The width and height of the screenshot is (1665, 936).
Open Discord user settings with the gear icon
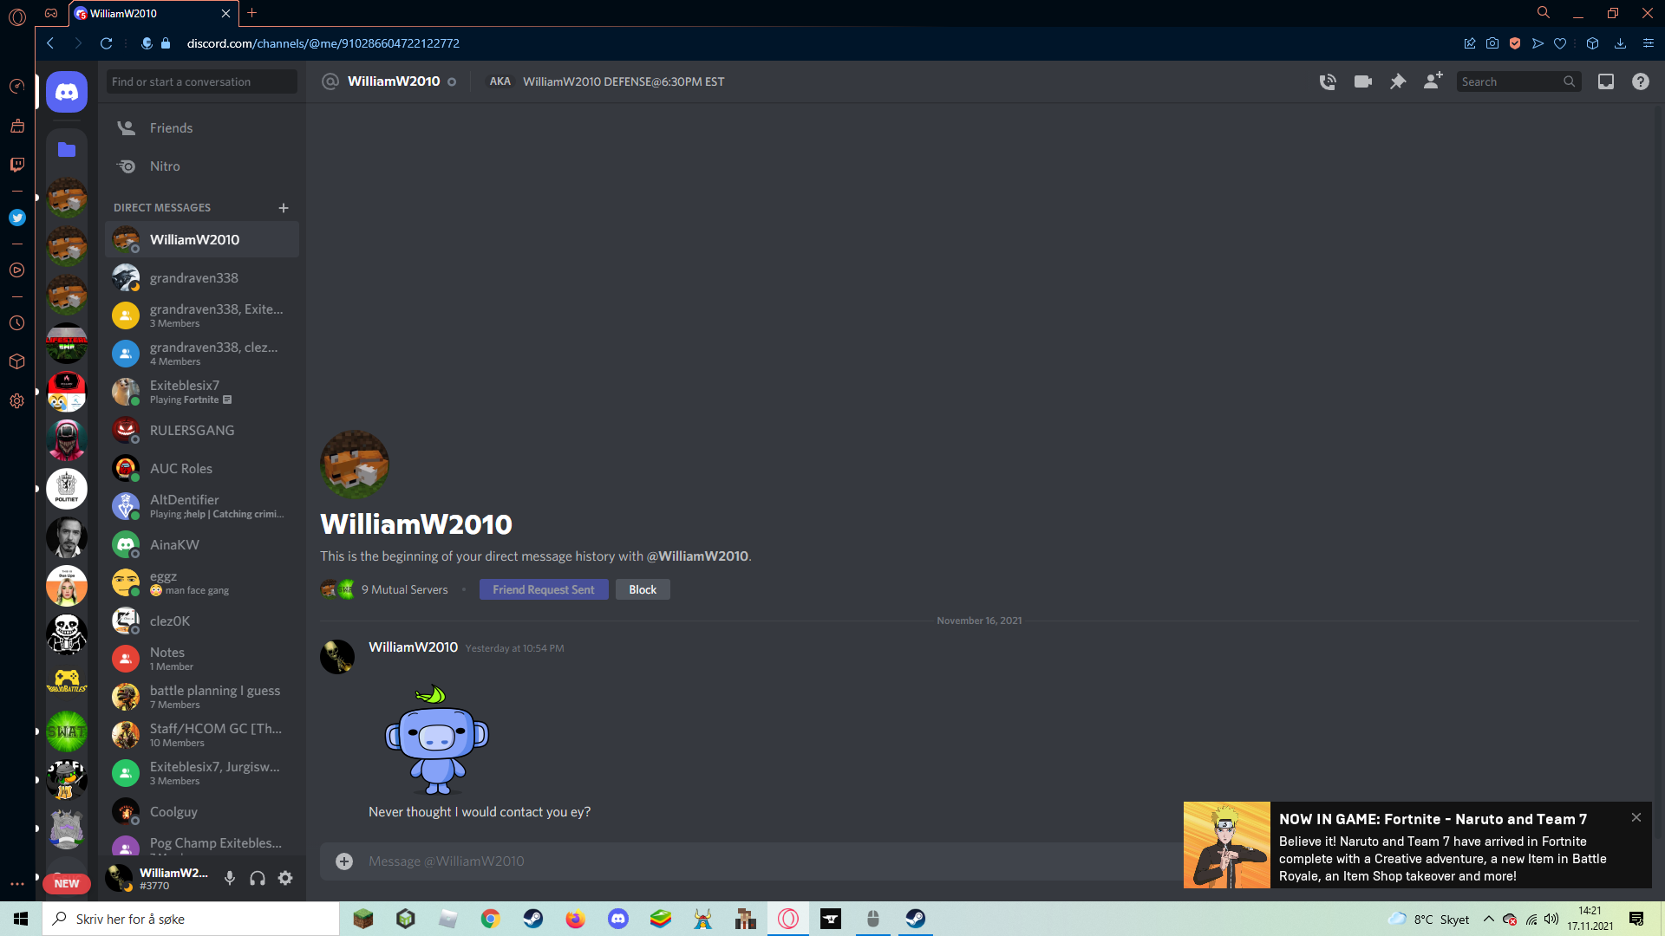click(285, 878)
